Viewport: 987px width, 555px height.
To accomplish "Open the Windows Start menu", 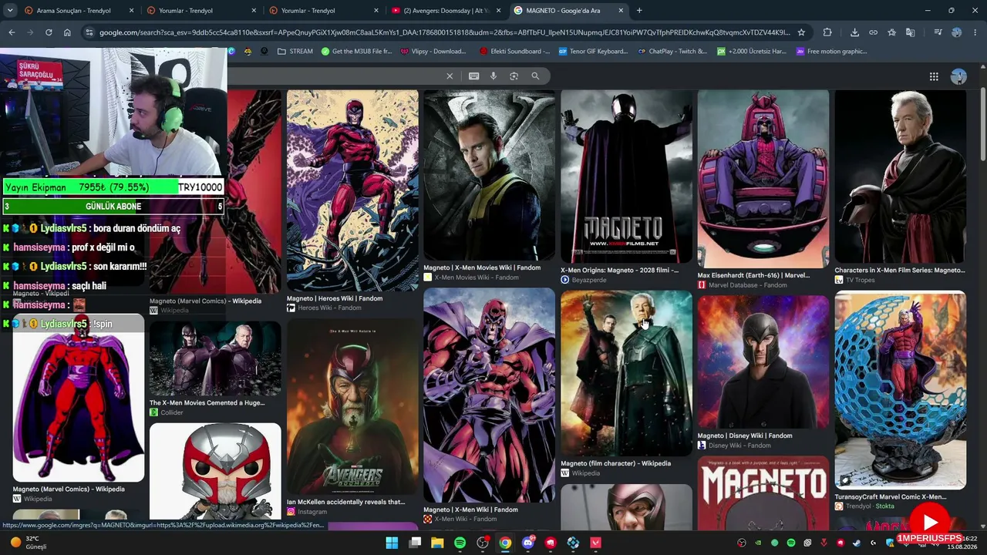I will 392,543.
